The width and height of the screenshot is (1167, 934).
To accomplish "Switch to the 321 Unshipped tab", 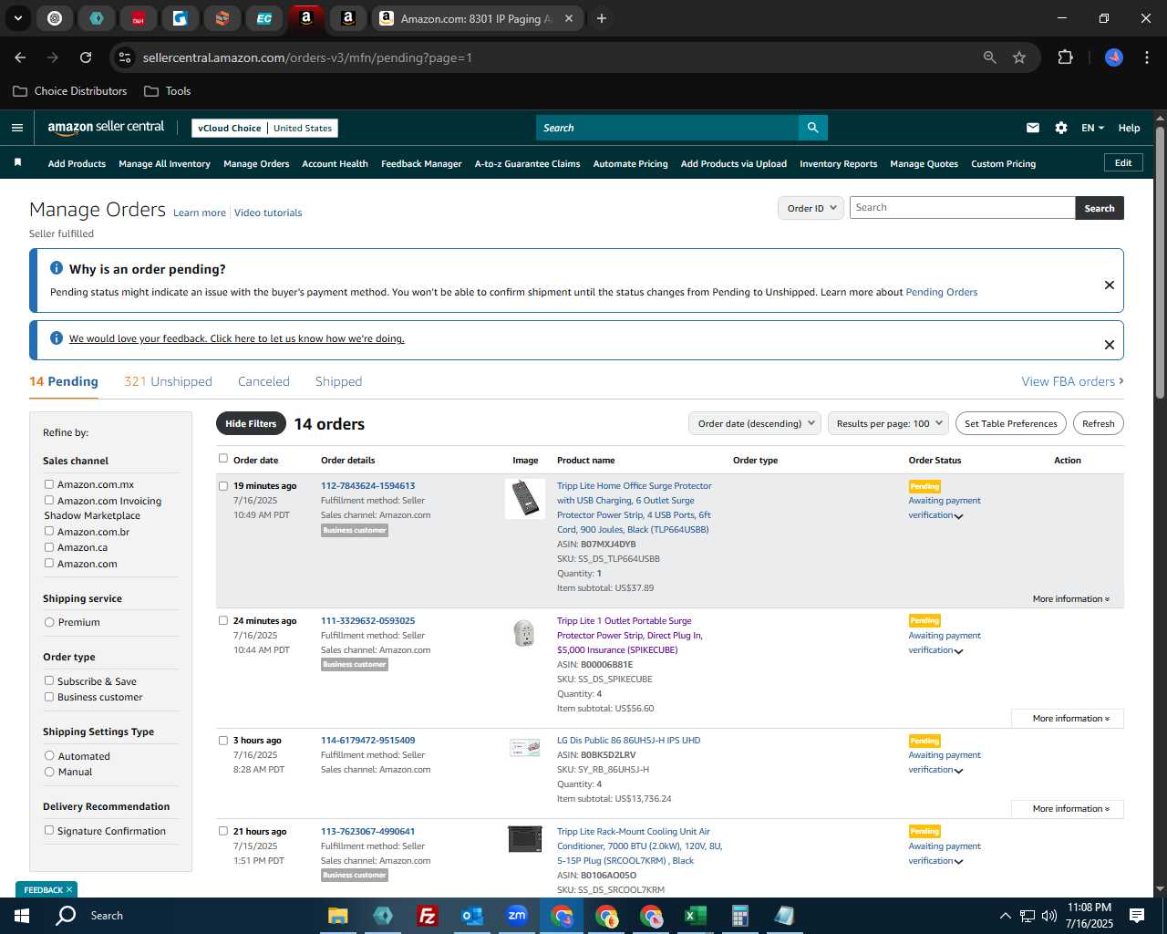I will (x=168, y=381).
